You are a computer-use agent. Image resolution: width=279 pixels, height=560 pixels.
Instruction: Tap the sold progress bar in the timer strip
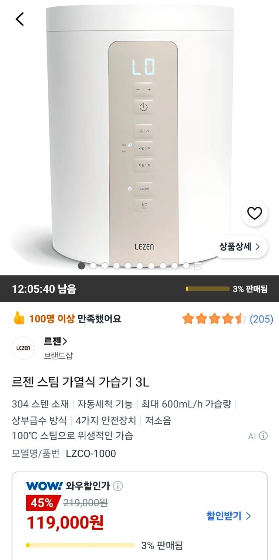tap(208, 289)
